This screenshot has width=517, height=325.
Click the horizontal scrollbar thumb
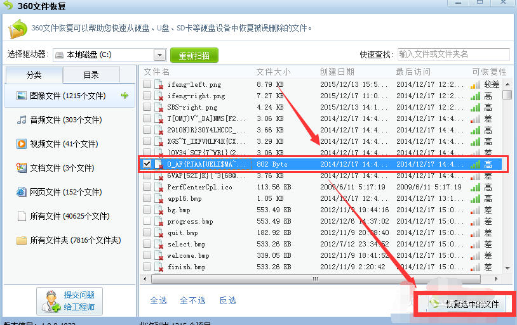pyautogui.click(x=316, y=279)
